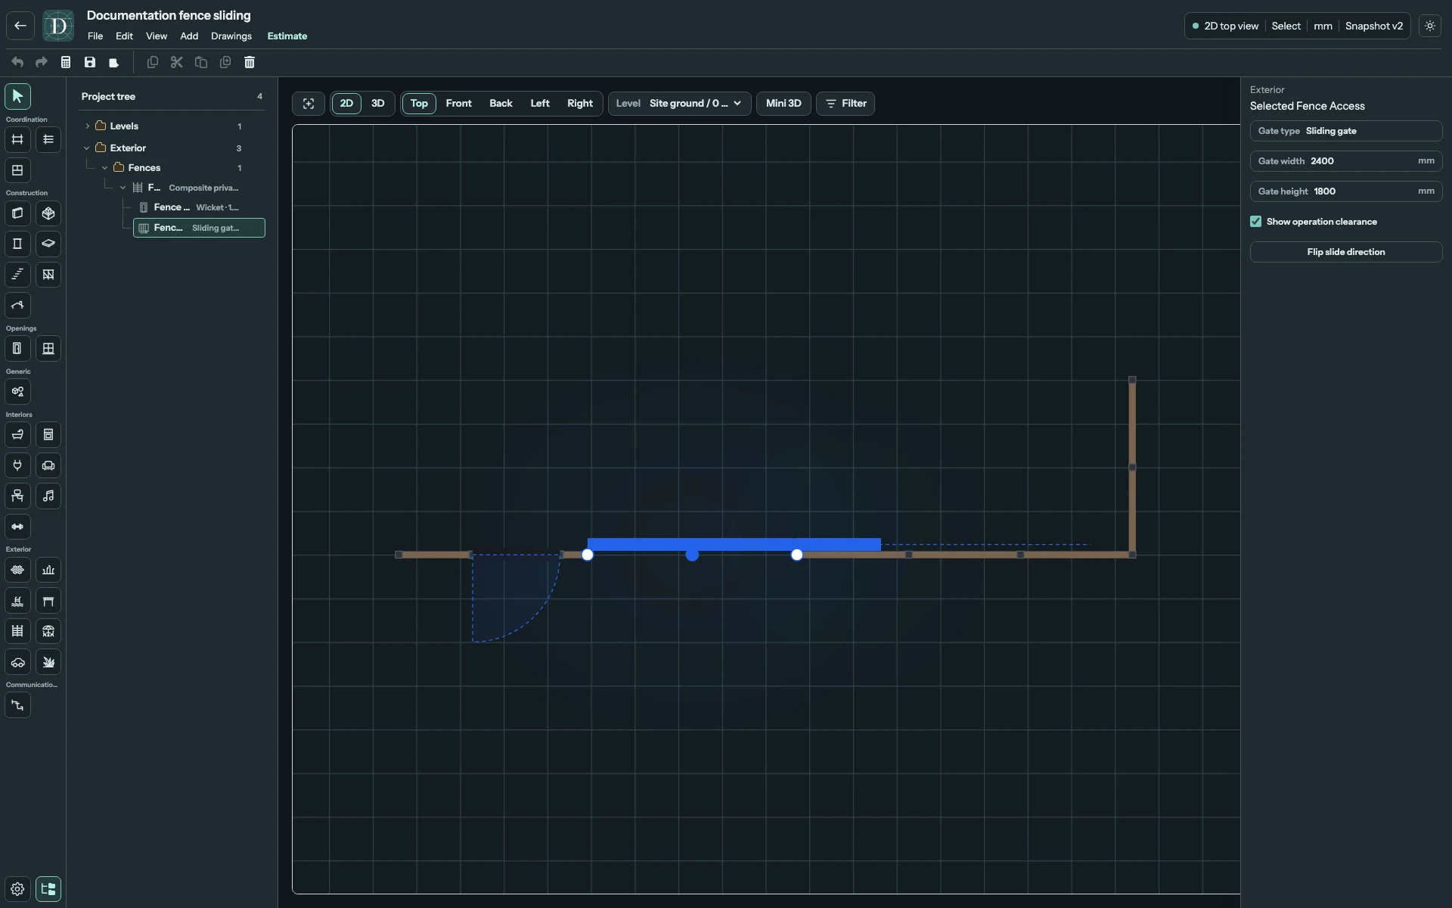Select the arrow pointer tool
1452x908 pixels.
17,96
